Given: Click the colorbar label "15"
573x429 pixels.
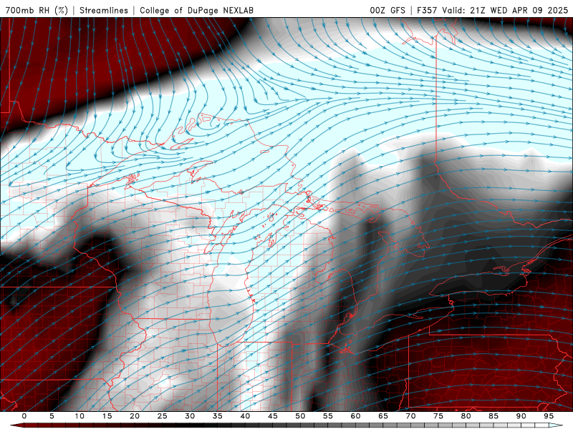Looking at the screenshot, I should [x=107, y=416].
